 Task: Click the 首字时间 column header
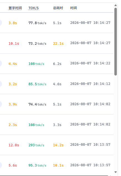point(15,8)
